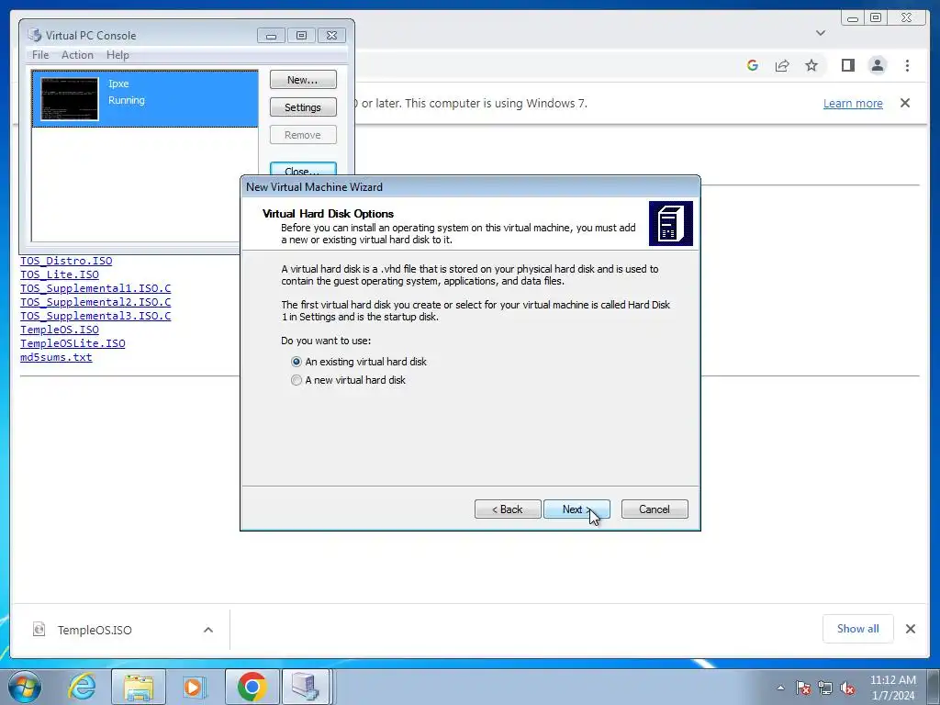Click the Google icon in Chrome's address bar
Viewport: 940px width, 705px height.
pyautogui.click(x=753, y=65)
